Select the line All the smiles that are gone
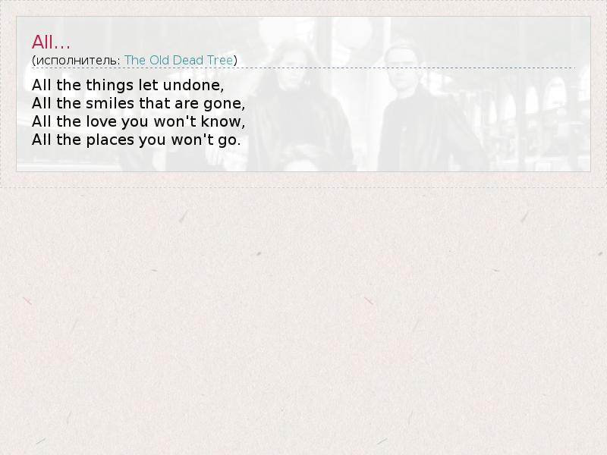The image size is (607, 455). pos(138,103)
